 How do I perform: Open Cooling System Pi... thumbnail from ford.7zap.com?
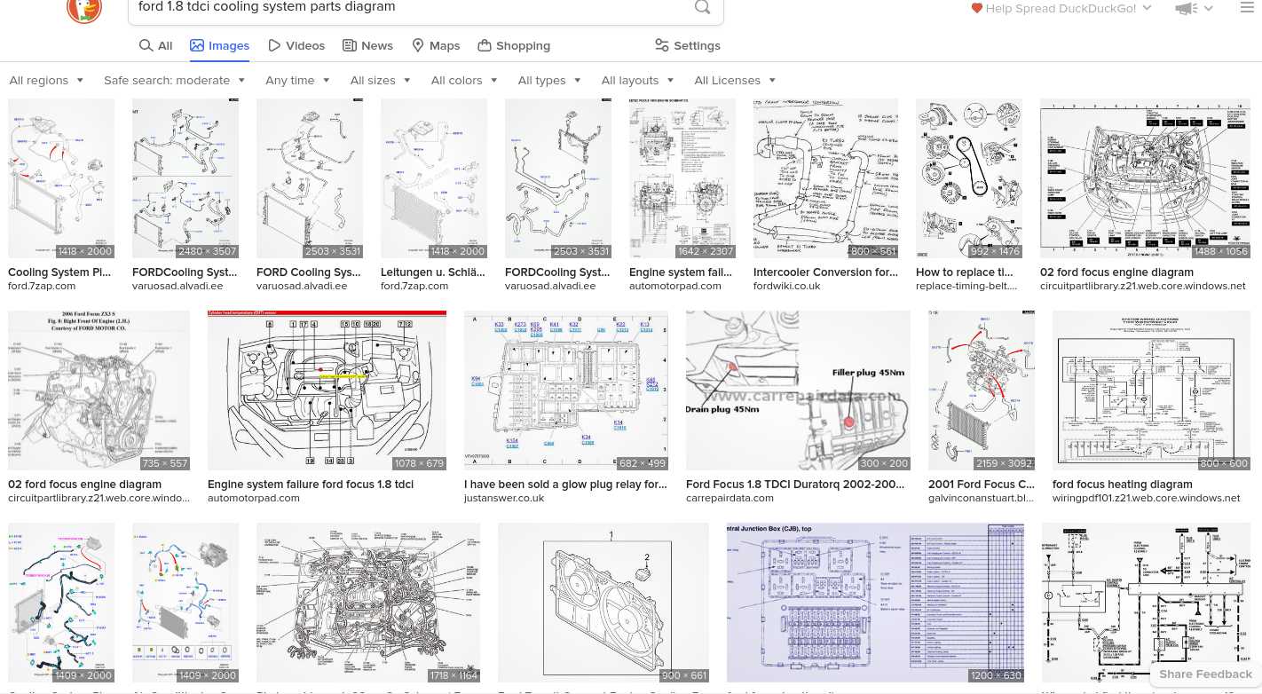(x=61, y=178)
